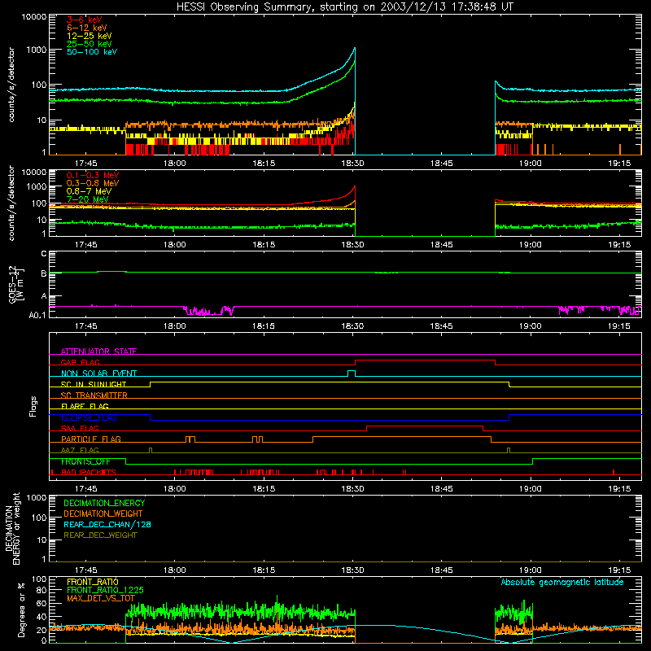The height and width of the screenshot is (651, 651).
Task: Select the BAD_PACKETS flag label
Action: (x=89, y=472)
